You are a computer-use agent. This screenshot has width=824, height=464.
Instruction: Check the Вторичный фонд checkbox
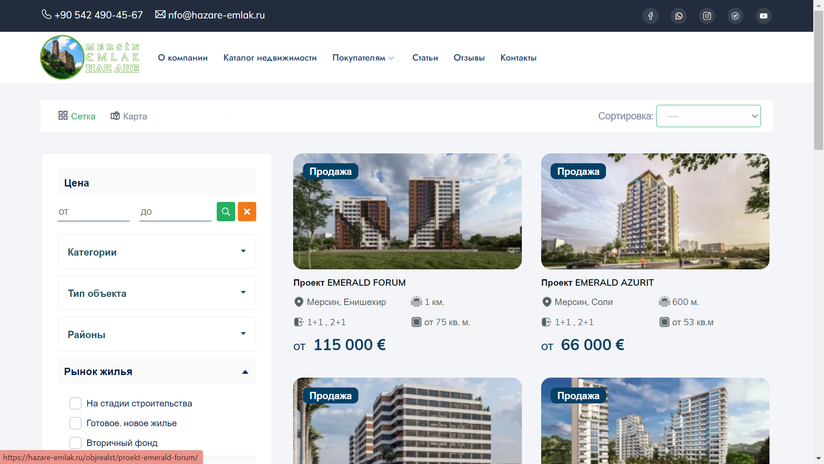(76, 443)
